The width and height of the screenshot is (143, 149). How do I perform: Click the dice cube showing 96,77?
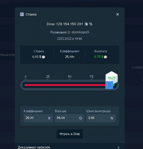112,77
